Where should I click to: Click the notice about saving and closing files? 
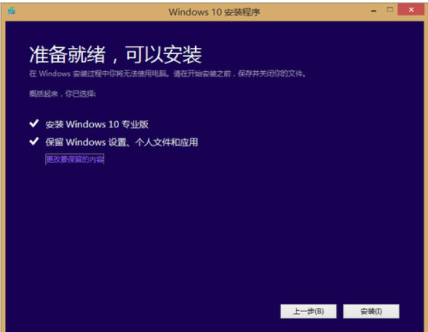click(167, 74)
